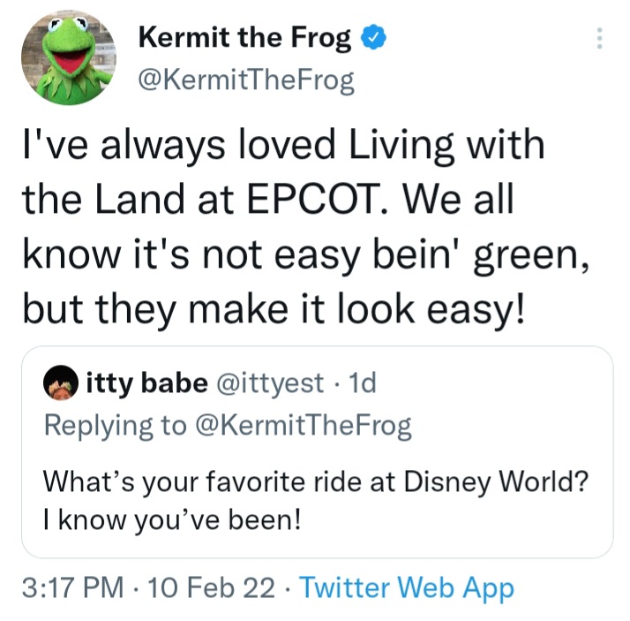Click the 10 Feb 22 date
This screenshot has height=621, width=630.
point(211,588)
